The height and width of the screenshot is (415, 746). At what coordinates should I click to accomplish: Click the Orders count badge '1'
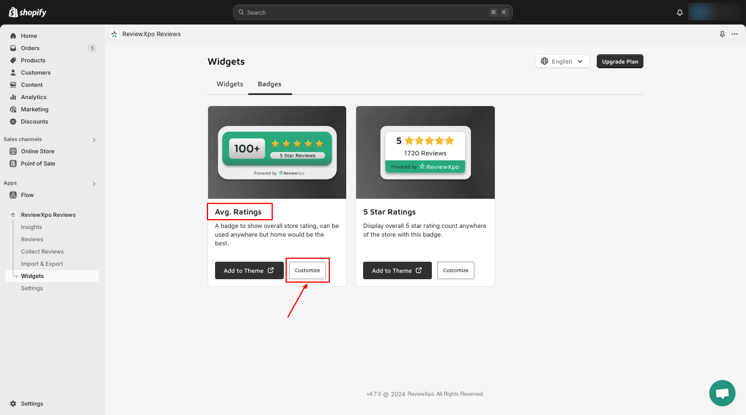[x=92, y=48]
